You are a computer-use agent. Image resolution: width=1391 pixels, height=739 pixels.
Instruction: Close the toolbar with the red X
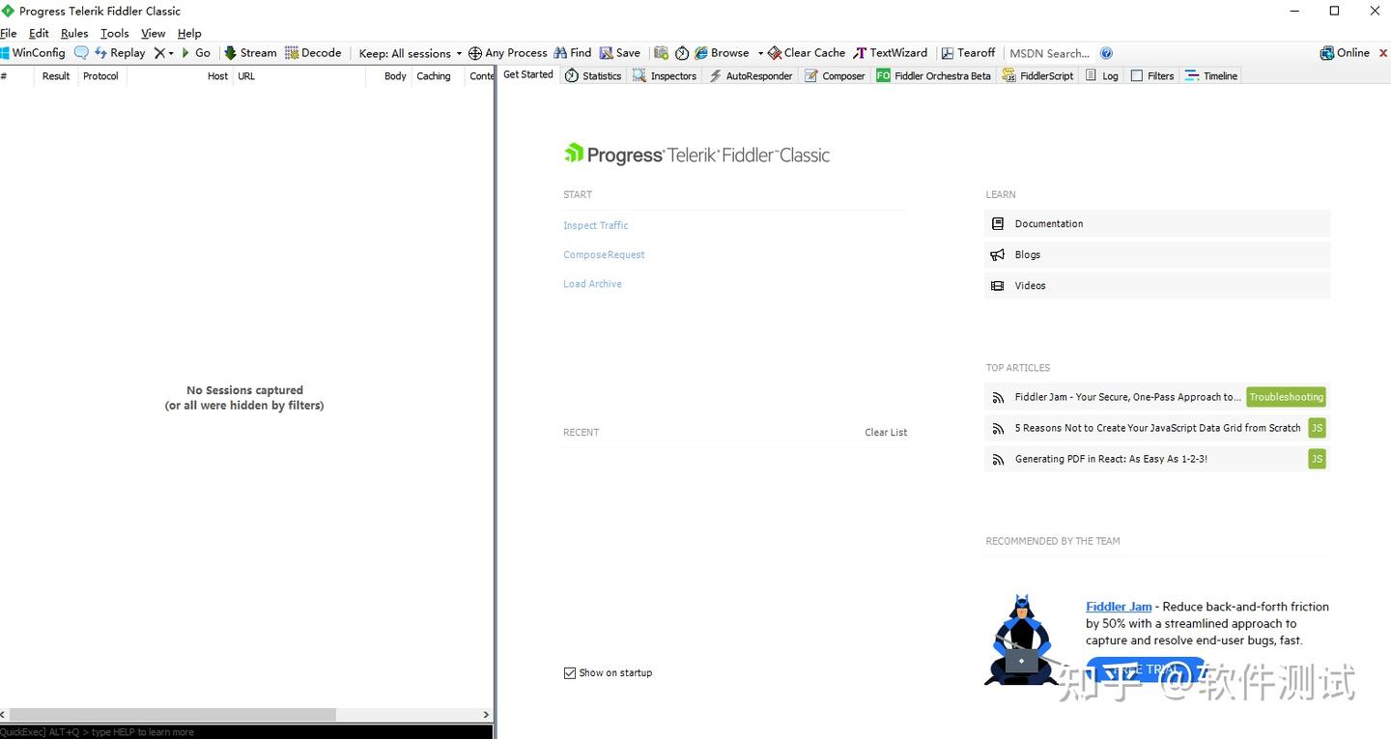click(x=1381, y=53)
